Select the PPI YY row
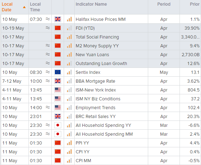The height and width of the screenshot is (165, 201). click(101, 143)
